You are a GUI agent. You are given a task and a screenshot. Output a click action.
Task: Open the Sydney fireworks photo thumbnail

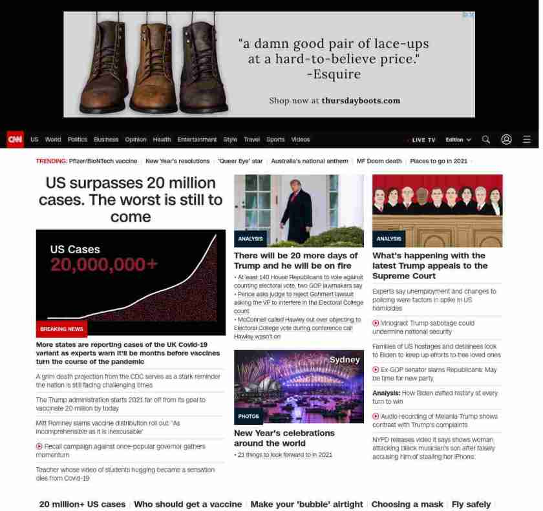(299, 386)
